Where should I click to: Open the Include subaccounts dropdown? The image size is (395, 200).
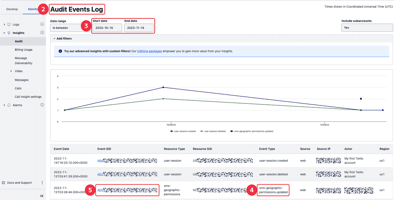[x=367, y=28]
